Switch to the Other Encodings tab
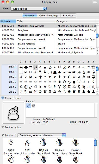The height and width of the screenshot is (164, 99). 49,16
